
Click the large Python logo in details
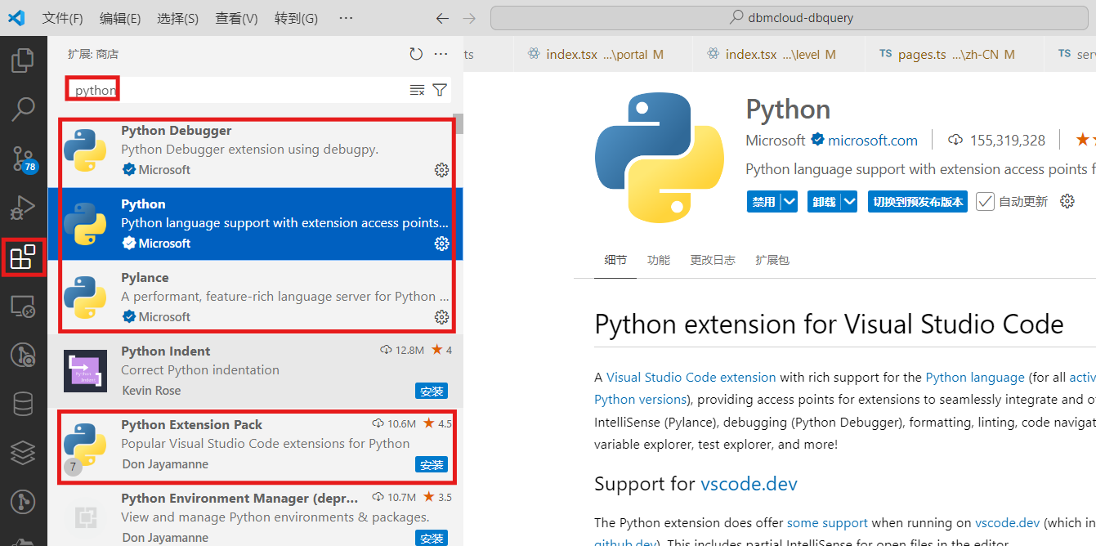click(x=660, y=158)
